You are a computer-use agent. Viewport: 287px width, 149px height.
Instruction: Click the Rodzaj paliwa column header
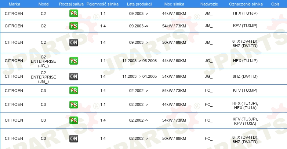(71, 4)
